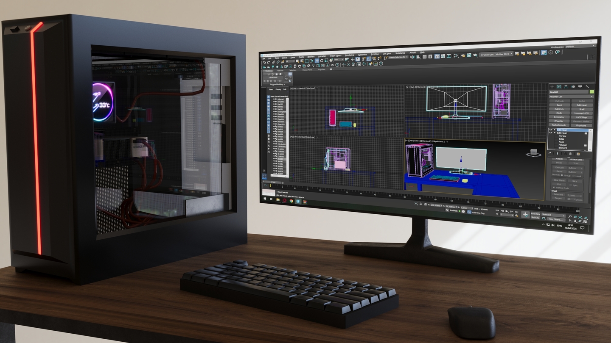Apply the TurboSmooth modifier button
This screenshot has height=343, width=611.
559,125
